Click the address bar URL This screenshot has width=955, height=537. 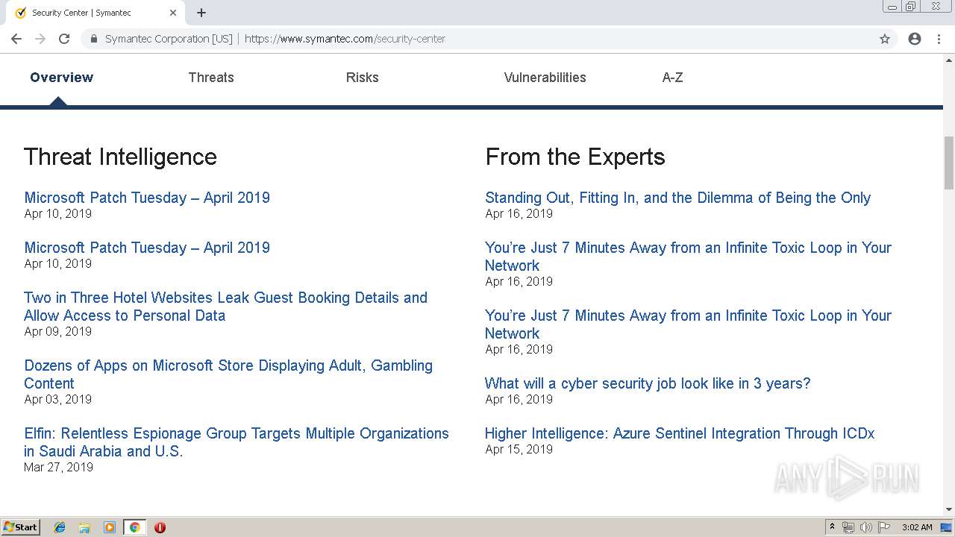[x=345, y=39]
